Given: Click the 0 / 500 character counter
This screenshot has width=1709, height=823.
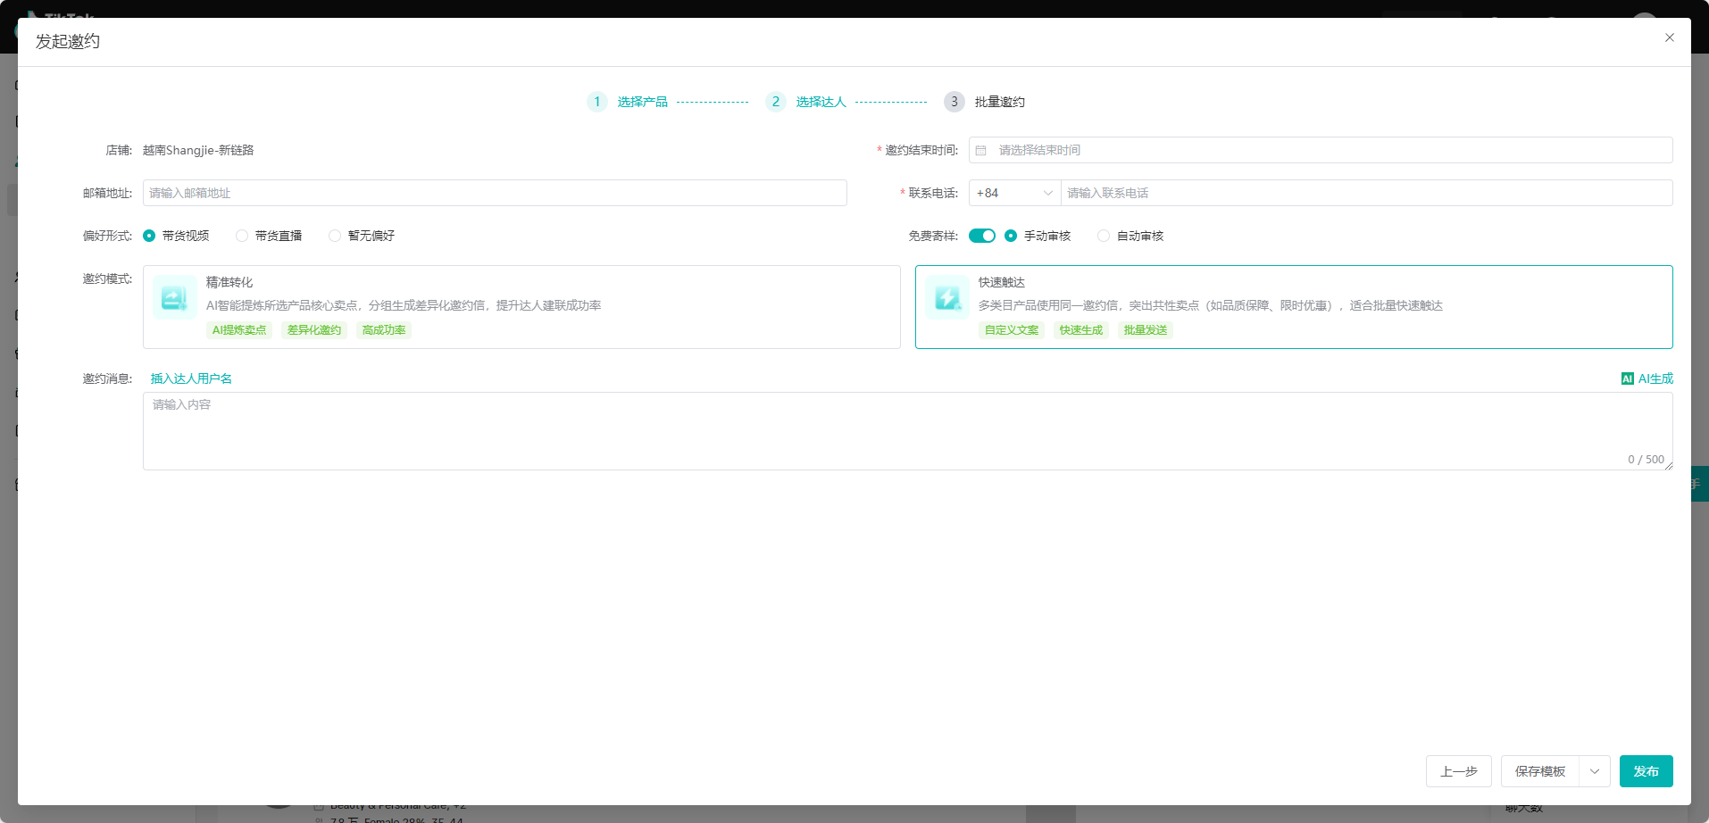Looking at the screenshot, I should [1646, 460].
